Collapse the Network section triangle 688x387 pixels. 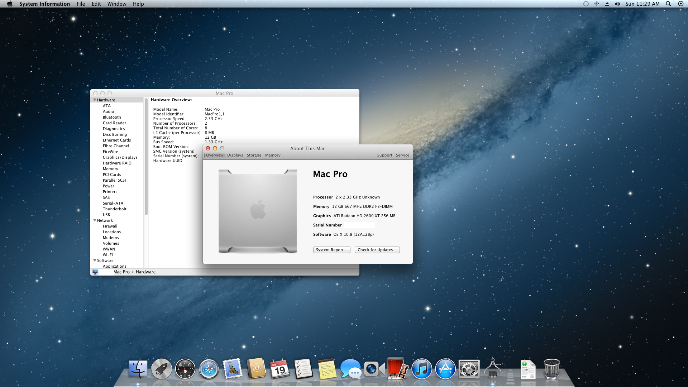pos(95,220)
